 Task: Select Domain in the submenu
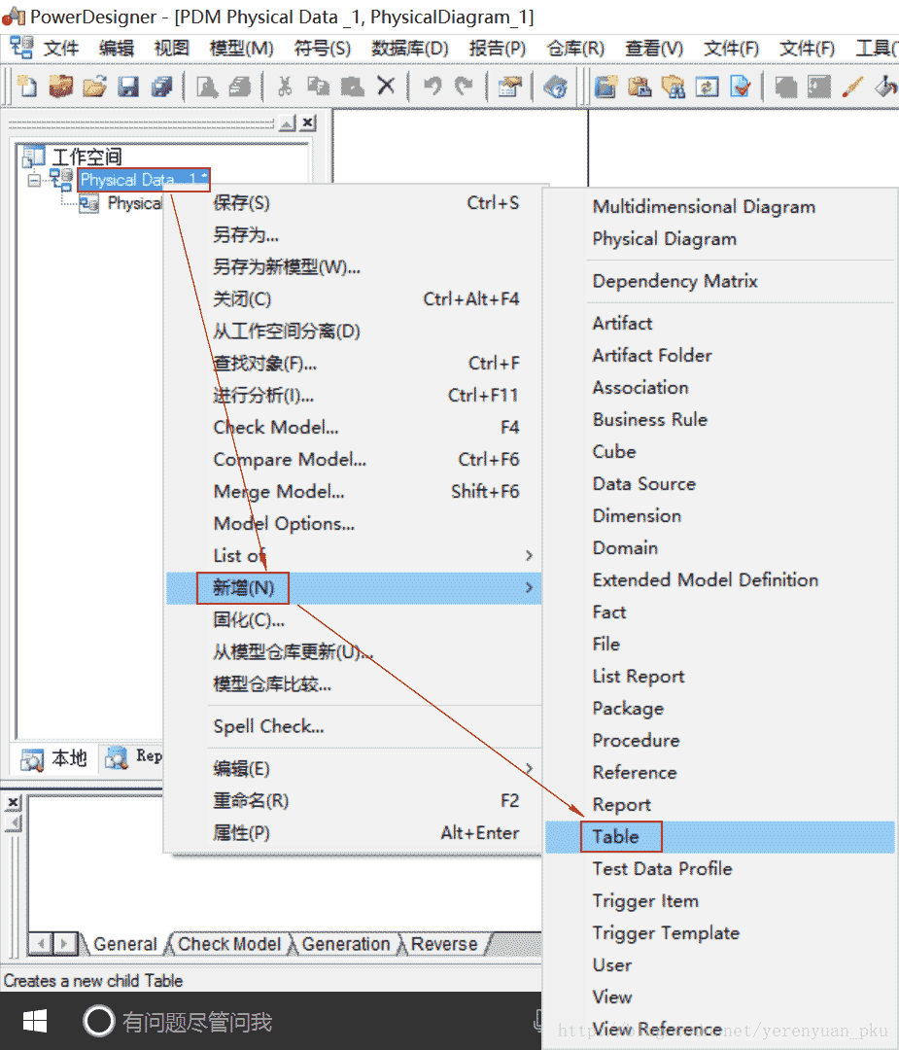point(720,547)
